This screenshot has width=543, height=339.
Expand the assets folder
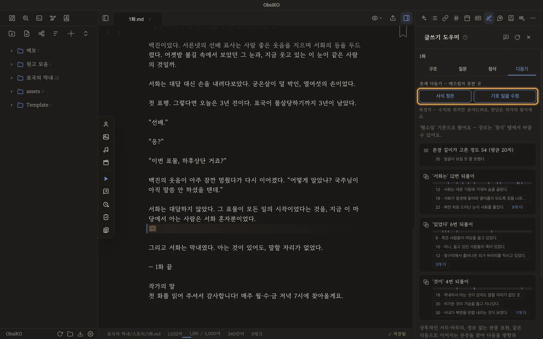point(12,92)
